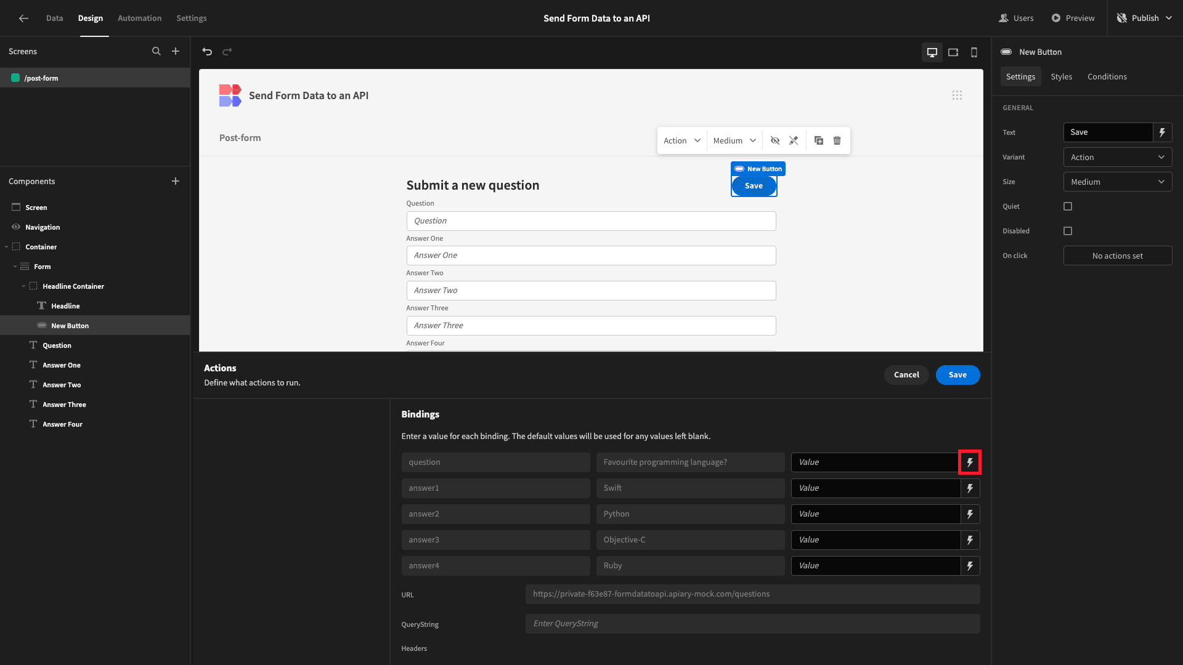Viewport: 1183px width, 665px height.
Task: Open the Action dropdown in floating toolbar
Action: click(682, 140)
